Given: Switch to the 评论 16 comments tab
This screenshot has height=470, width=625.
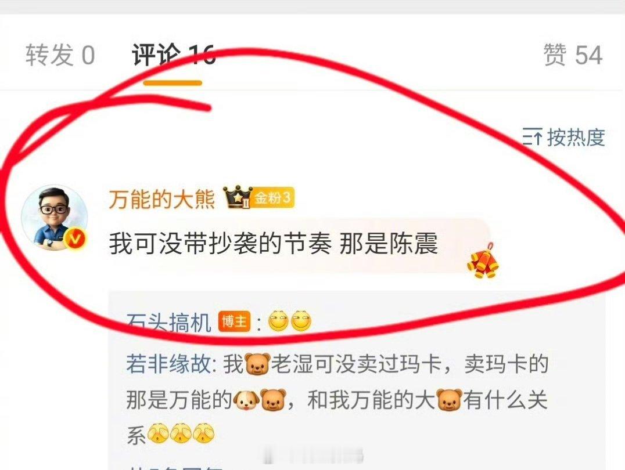Looking at the screenshot, I should pyautogui.click(x=174, y=55).
